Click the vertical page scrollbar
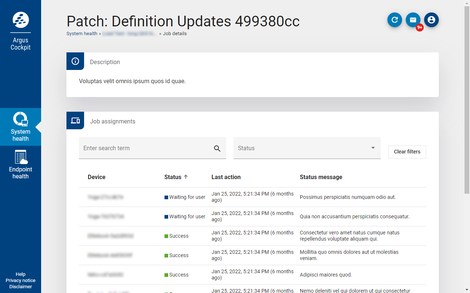 point(467,99)
